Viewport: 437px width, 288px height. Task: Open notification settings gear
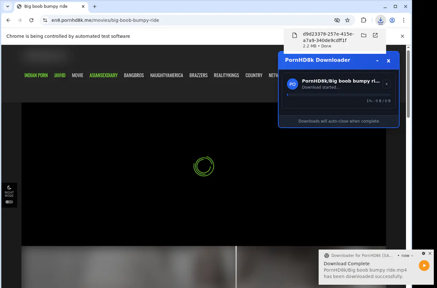[x=424, y=253]
